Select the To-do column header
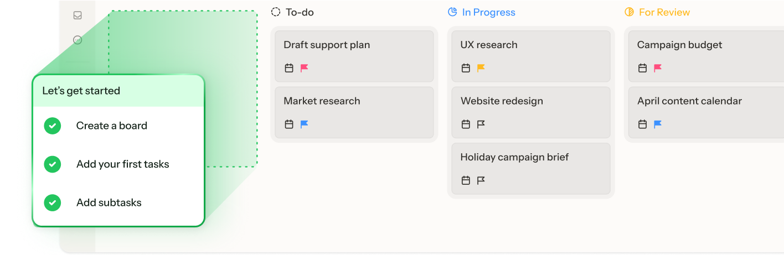The height and width of the screenshot is (255, 784). (x=299, y=12)
